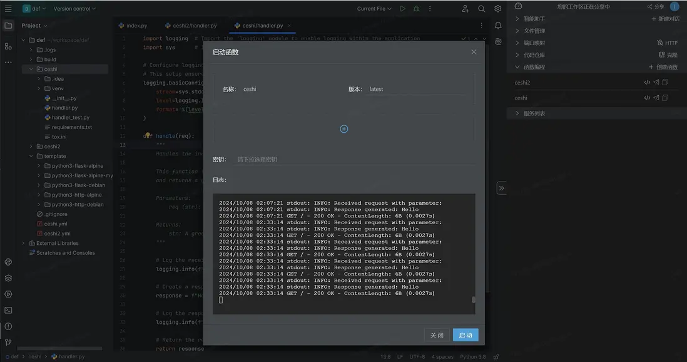Open the Structure tool window icon
Viewport: 687px width, 362px height.
pyautogui.click(x=8, y=46)
